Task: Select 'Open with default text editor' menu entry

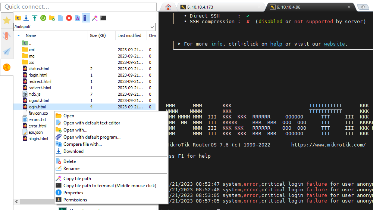Action: 92,123
